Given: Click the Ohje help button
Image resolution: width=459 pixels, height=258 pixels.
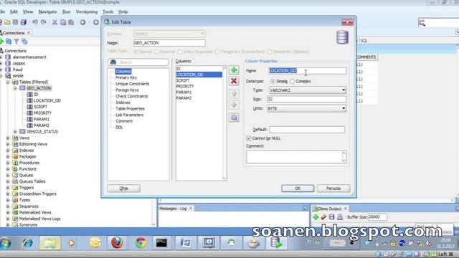Looking at the screenshot, I should click(124, 188).
